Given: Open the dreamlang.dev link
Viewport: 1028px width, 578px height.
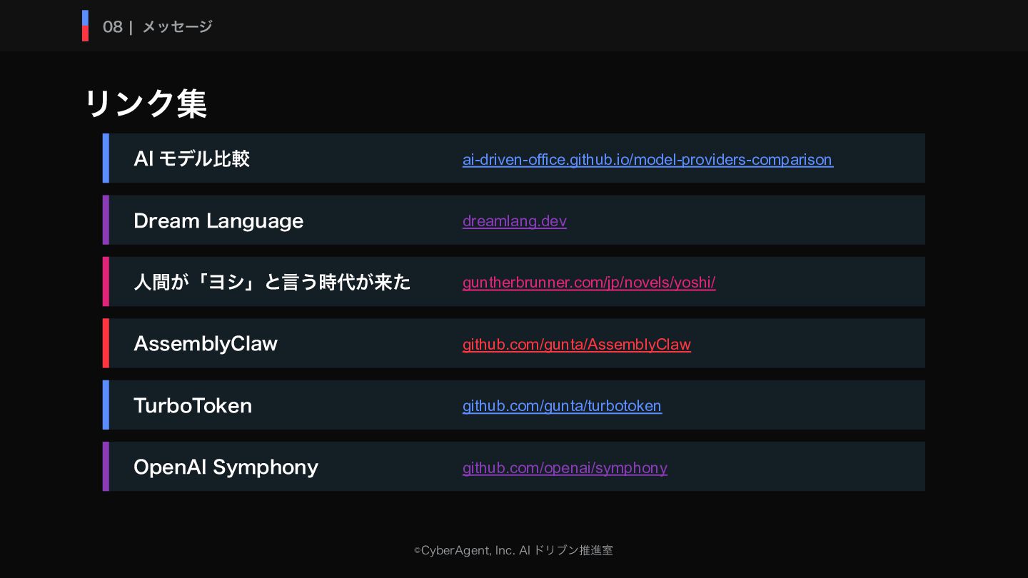Looking at the screenshot, I should point(515,220).
